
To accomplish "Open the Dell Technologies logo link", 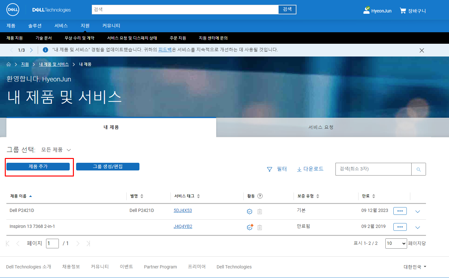I will coord(51,10).
